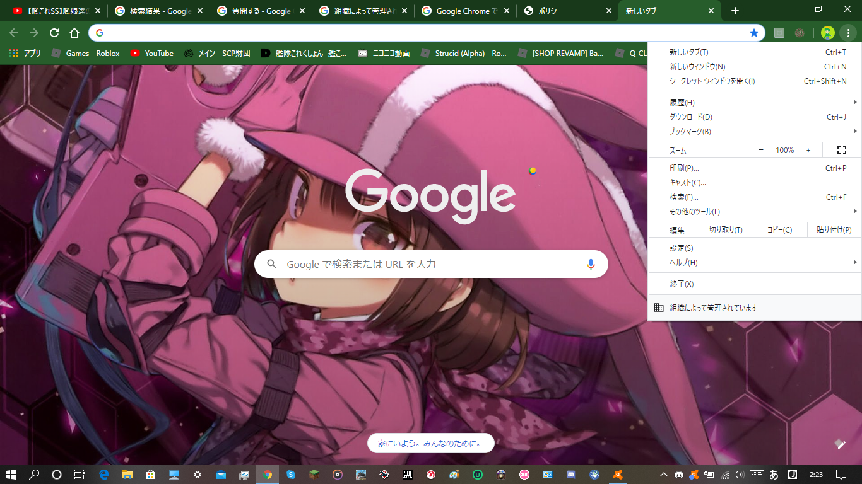Customize the page with the pencil icon

click(840, 444)
